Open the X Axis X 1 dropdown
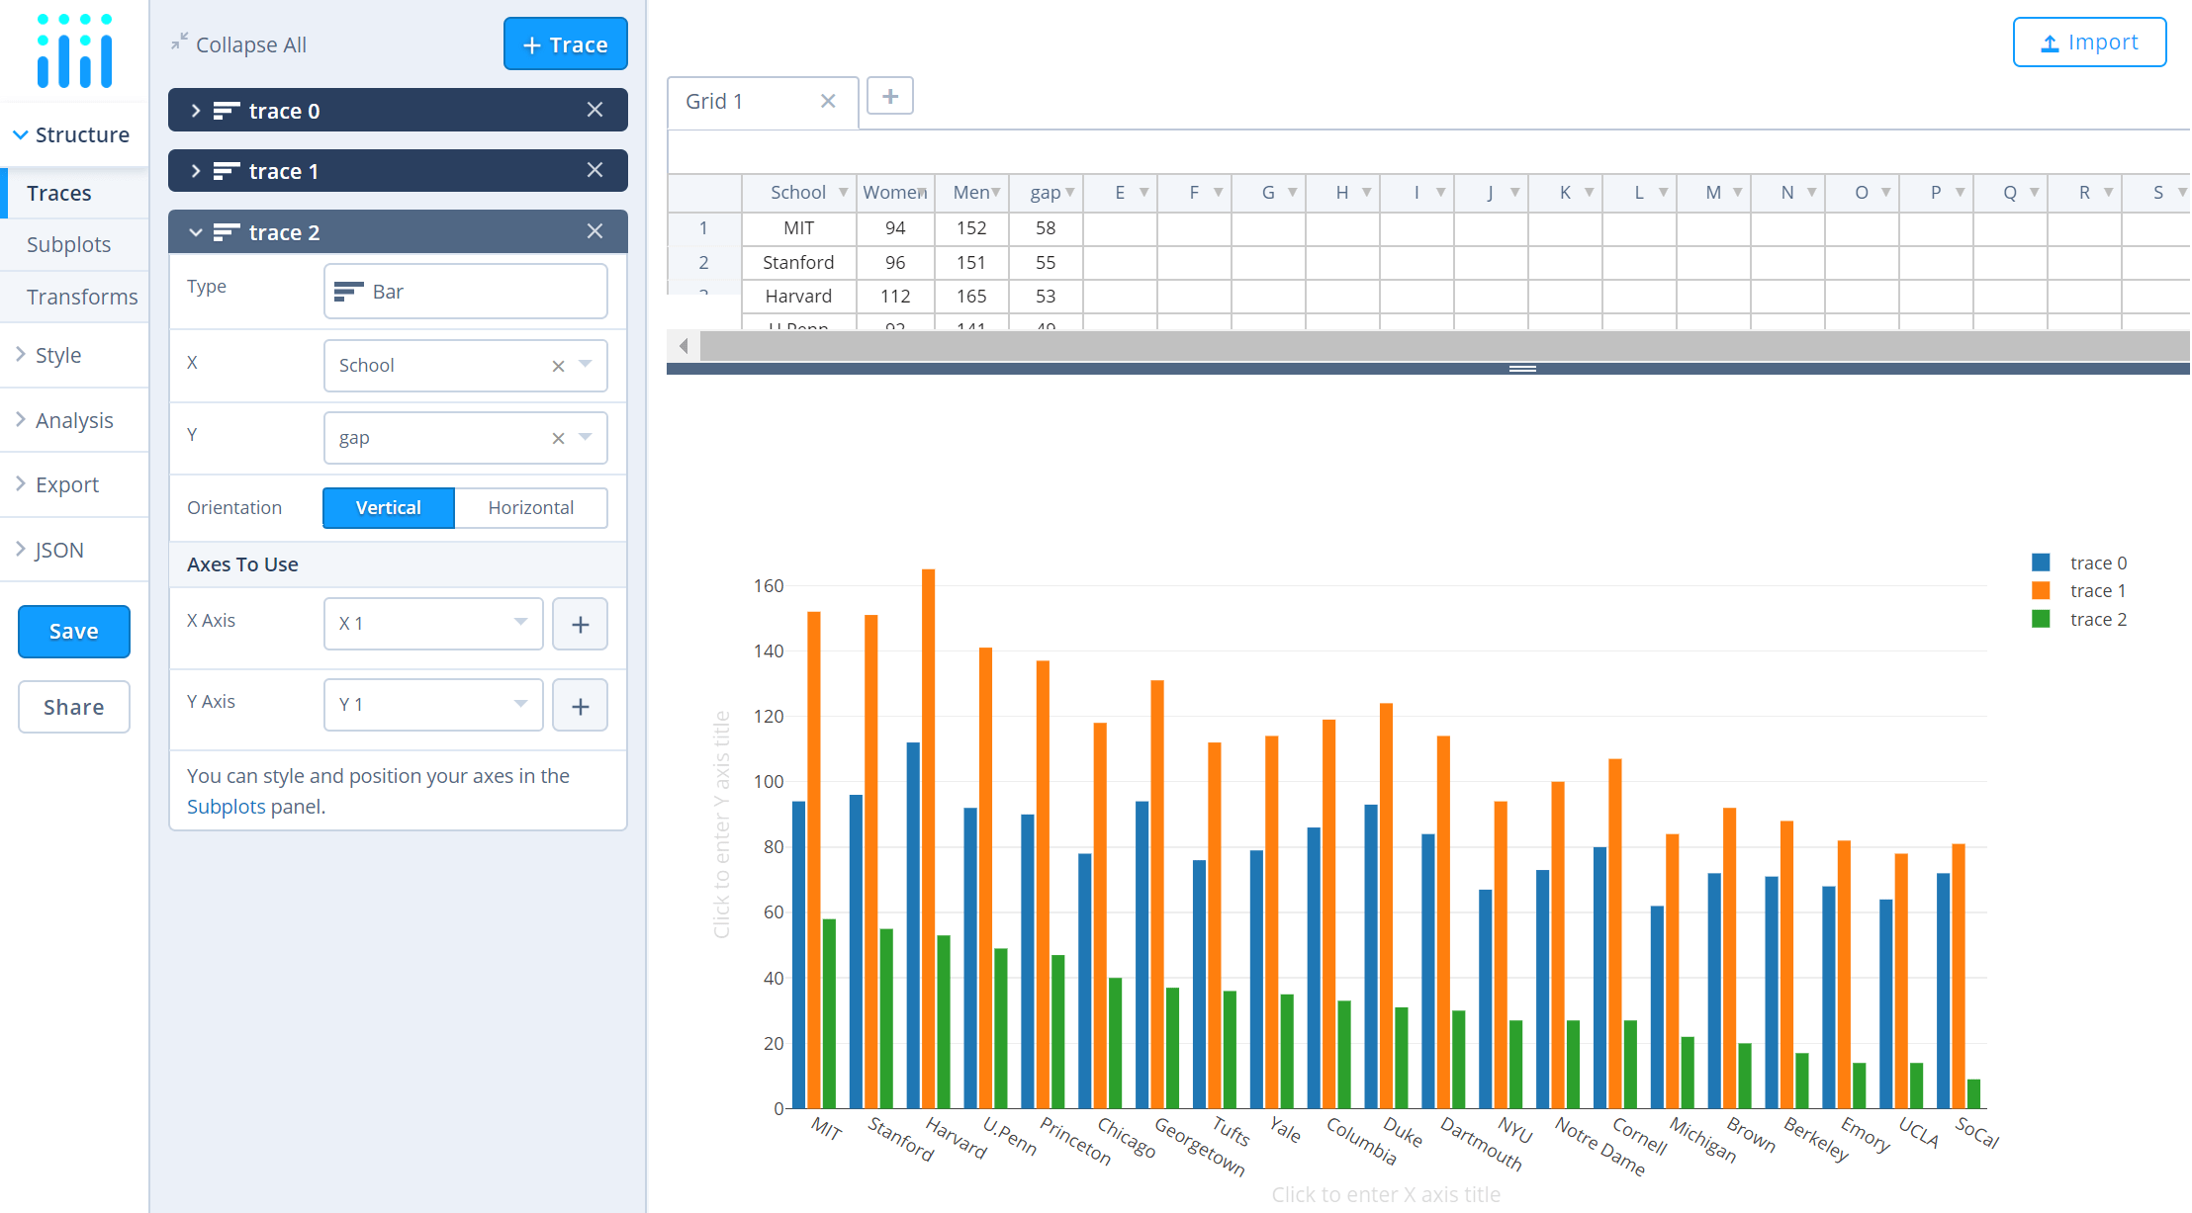 433,624
